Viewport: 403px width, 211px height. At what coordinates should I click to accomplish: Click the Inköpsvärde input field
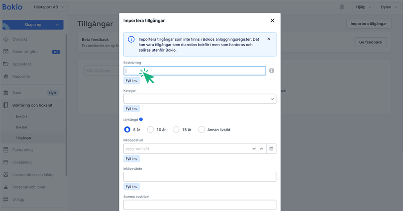point(200,177)
